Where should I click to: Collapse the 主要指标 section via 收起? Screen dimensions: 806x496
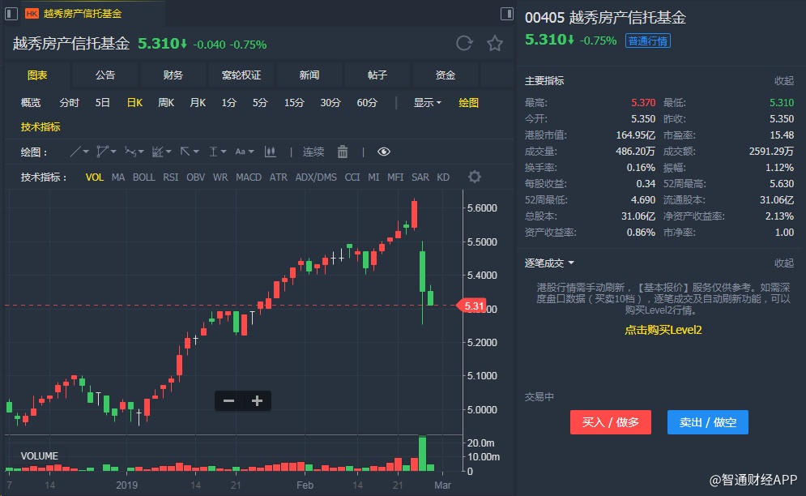pos(784,81)
